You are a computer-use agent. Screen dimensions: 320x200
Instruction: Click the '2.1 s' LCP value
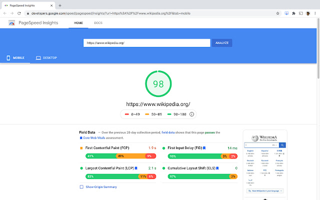coord(152,168)
